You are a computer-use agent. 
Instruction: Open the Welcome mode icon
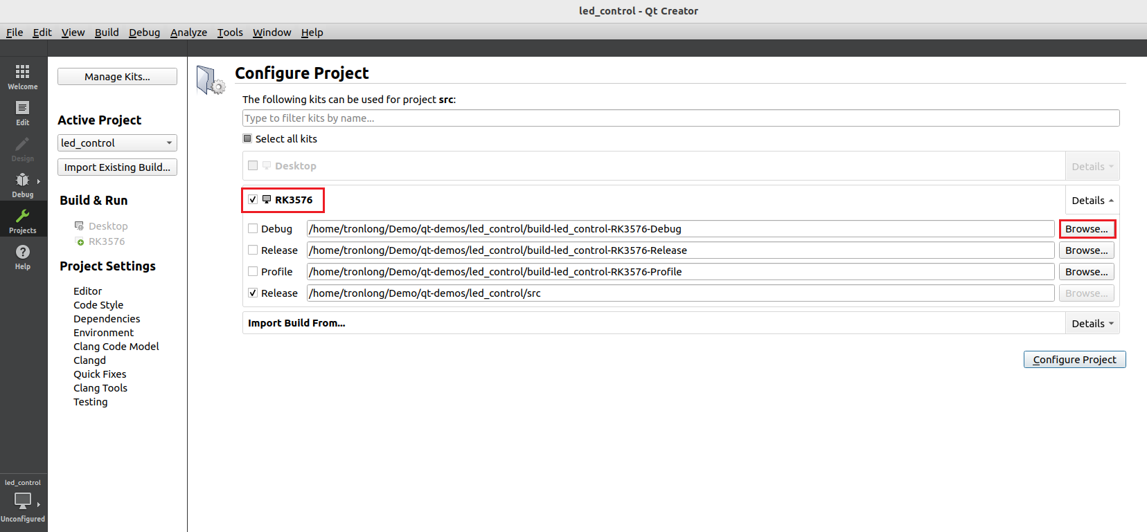[23, 72]
